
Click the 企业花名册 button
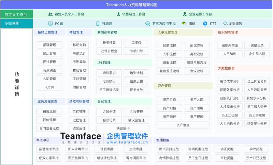pos(257,54)
